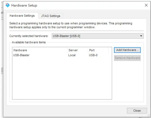Click the Quartus icon in title bar
This screenshot has height=118, width=151.
8,5
